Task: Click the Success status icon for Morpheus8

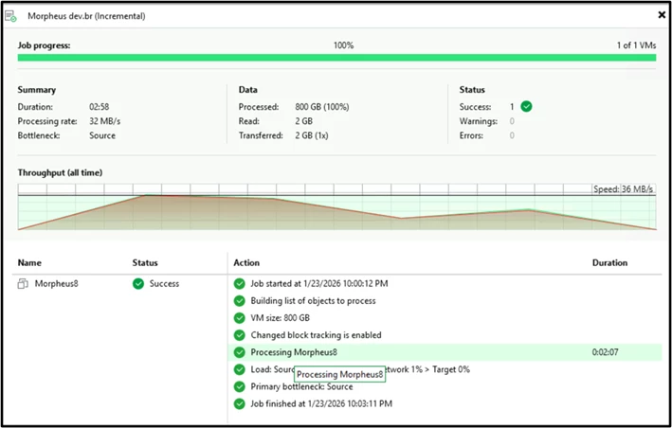Action: [x=138, y=284]
